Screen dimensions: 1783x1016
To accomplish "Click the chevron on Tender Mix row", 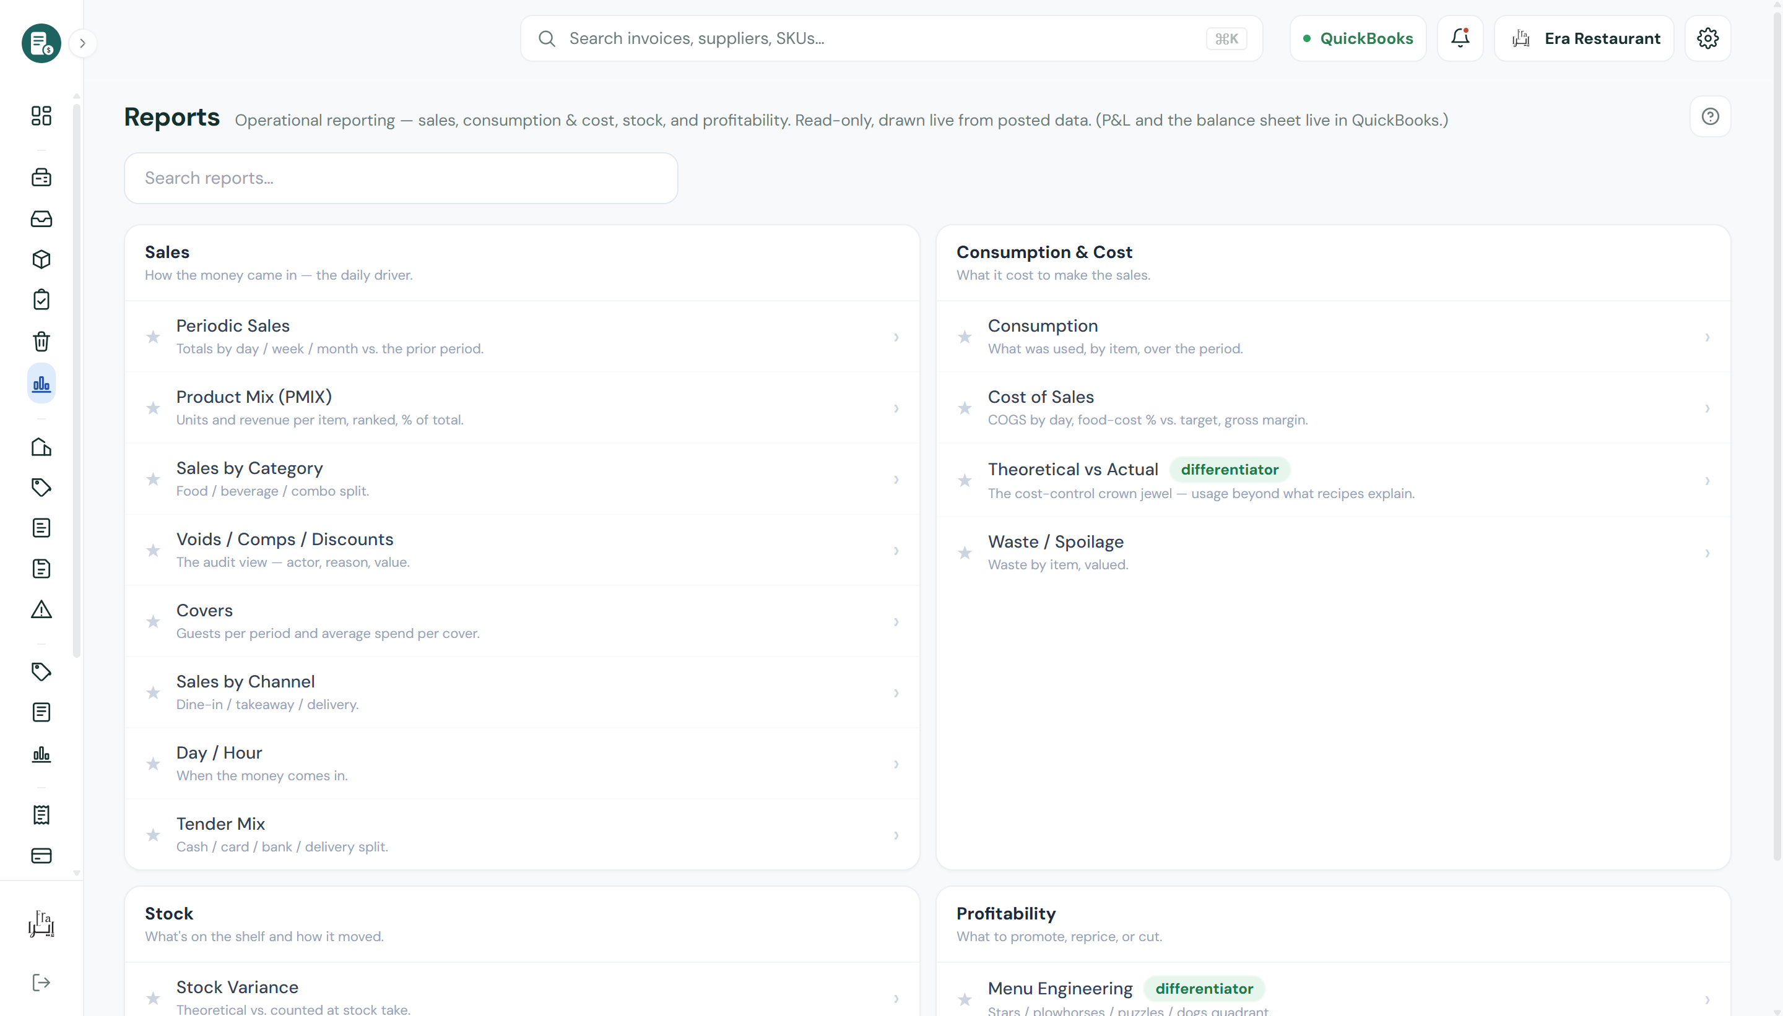I will 896,835.
